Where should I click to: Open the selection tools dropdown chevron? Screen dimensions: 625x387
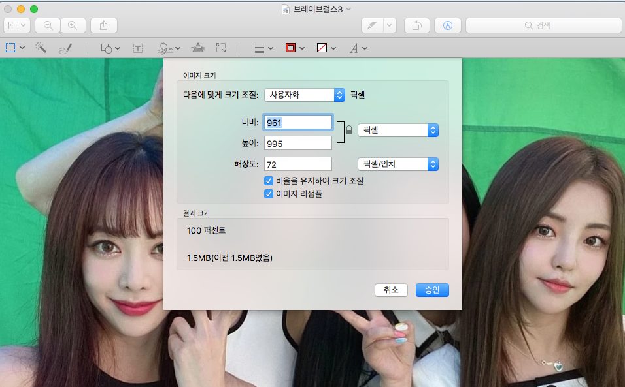point(22,48)
